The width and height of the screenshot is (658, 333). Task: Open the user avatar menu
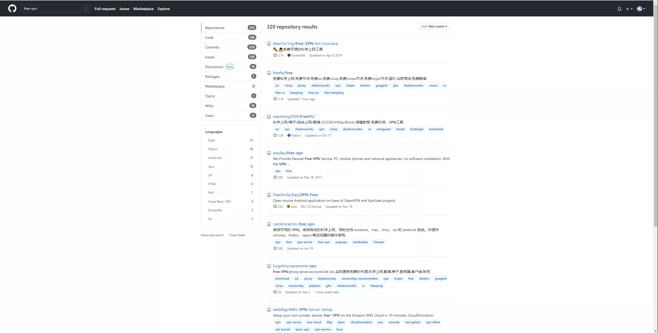coord(641,9)
